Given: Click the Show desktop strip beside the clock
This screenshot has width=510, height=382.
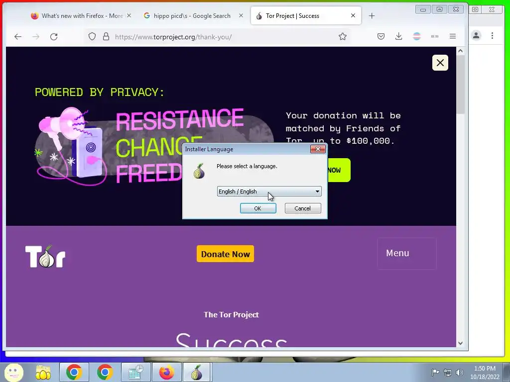Looking at the screenshot, I should click(507, 372).
